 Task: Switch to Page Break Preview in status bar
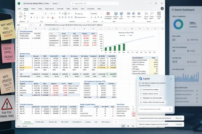(x=133, y=126)
